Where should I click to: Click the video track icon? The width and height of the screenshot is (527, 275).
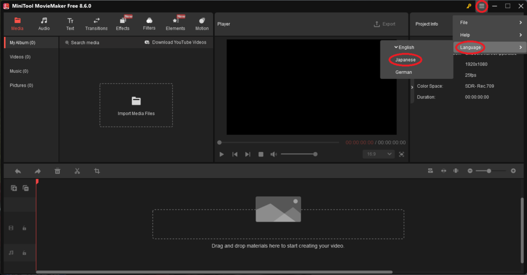[x=11, y=228]
